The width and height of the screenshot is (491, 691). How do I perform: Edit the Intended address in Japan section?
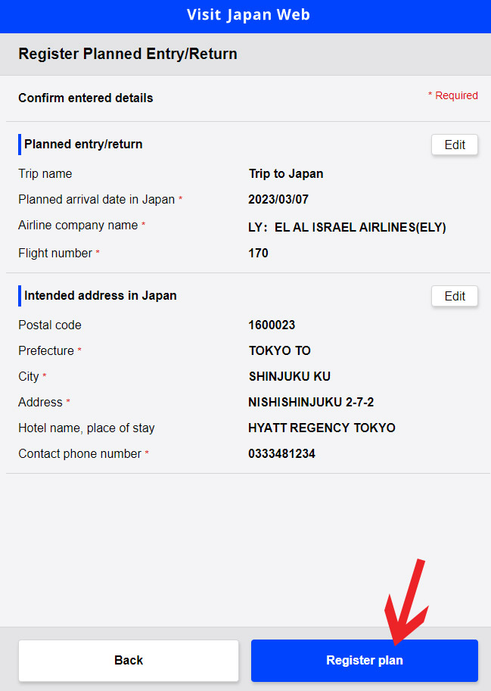[455, 296]
